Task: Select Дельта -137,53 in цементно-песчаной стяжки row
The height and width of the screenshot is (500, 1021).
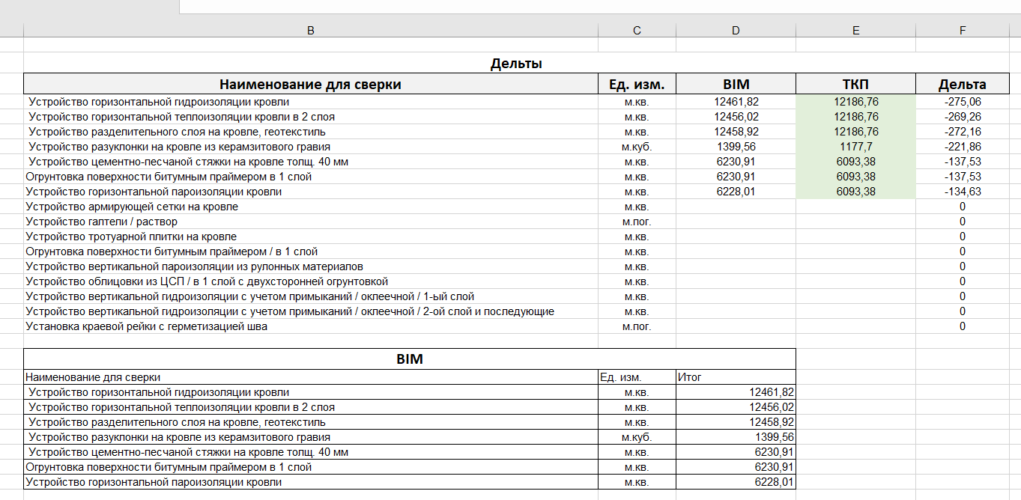Action: (963, 162)
